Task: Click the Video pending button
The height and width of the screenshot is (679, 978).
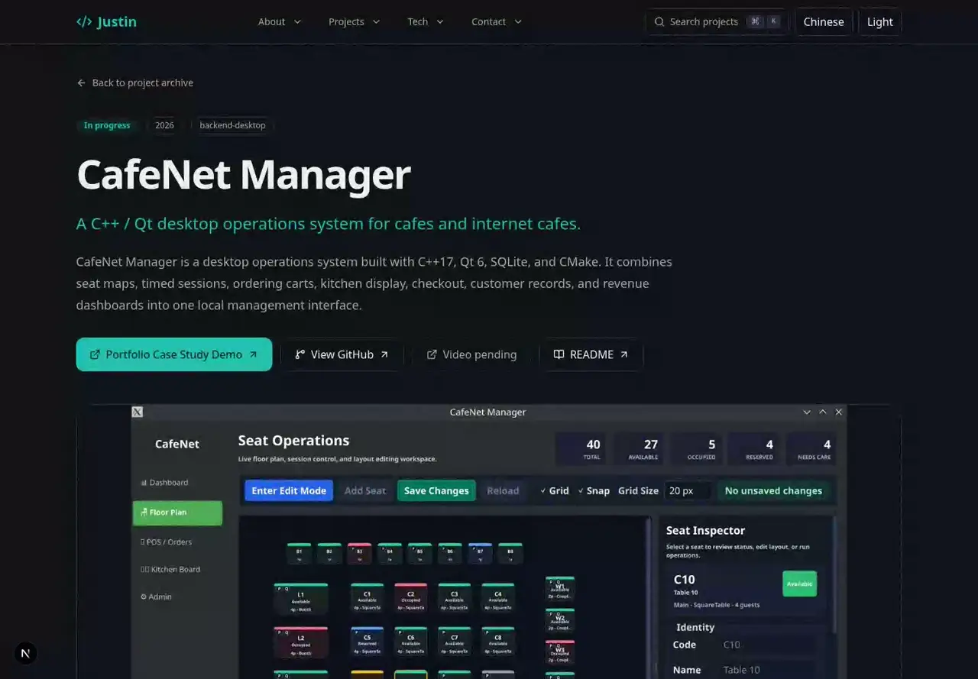Action: click(x=471, y=354)
